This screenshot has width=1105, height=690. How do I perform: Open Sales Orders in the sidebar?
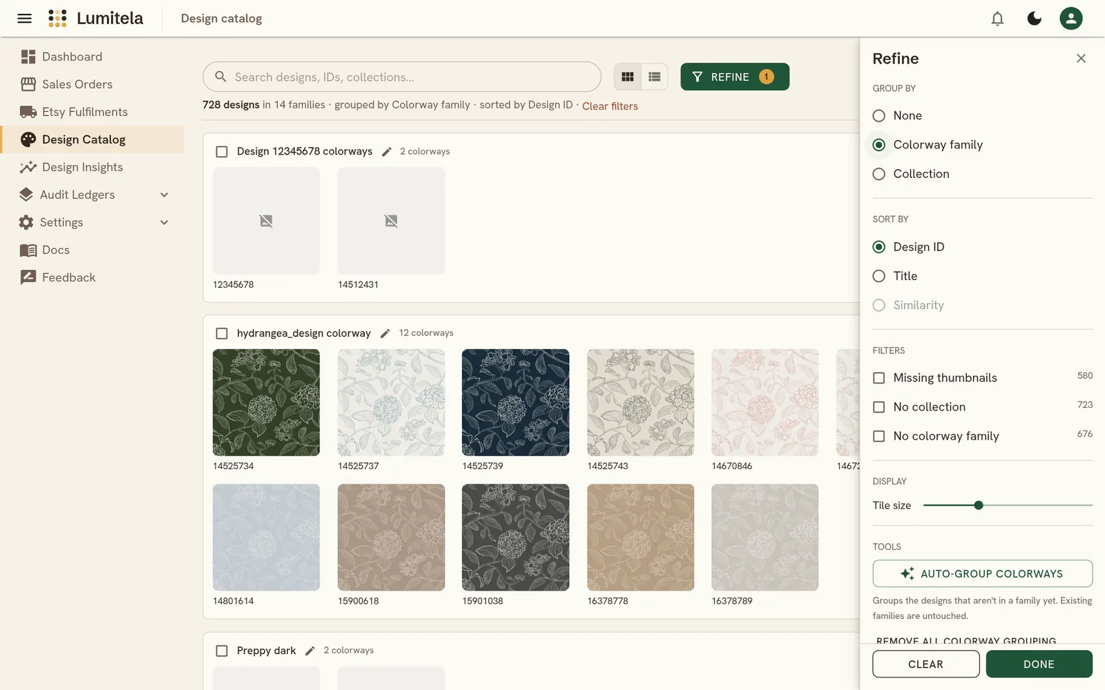point(93,84)
